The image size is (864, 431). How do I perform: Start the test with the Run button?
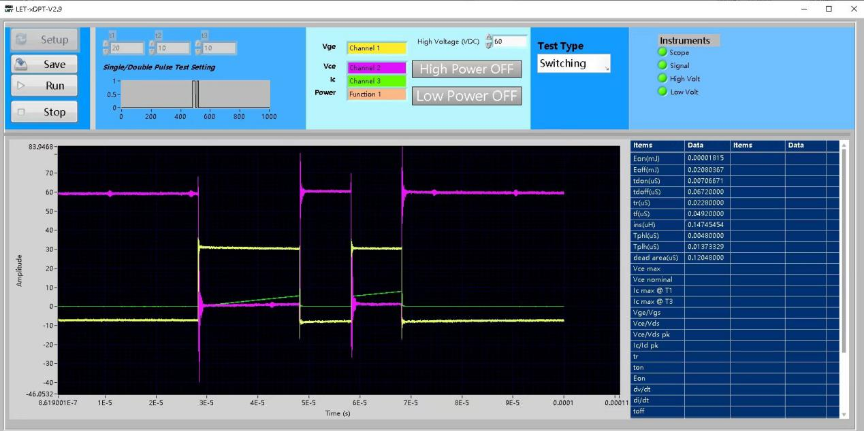coord(45,86)
